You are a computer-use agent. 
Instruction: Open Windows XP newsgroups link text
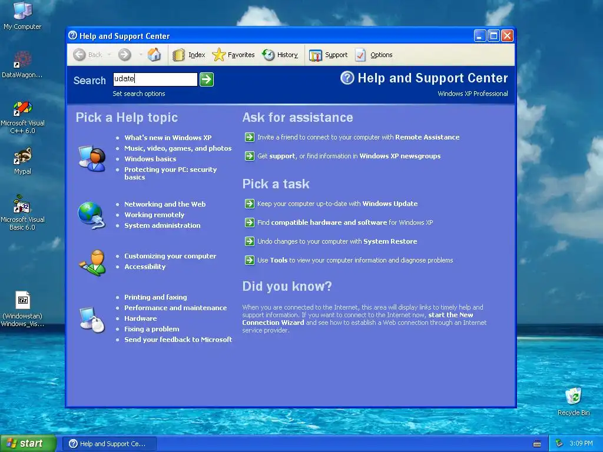(400, 156)
